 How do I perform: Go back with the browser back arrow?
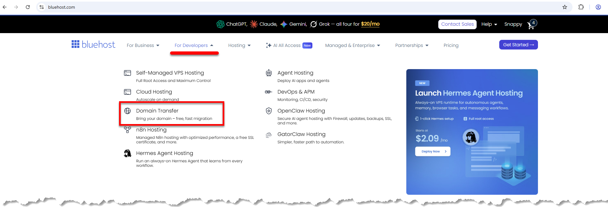tap(5, 7)
